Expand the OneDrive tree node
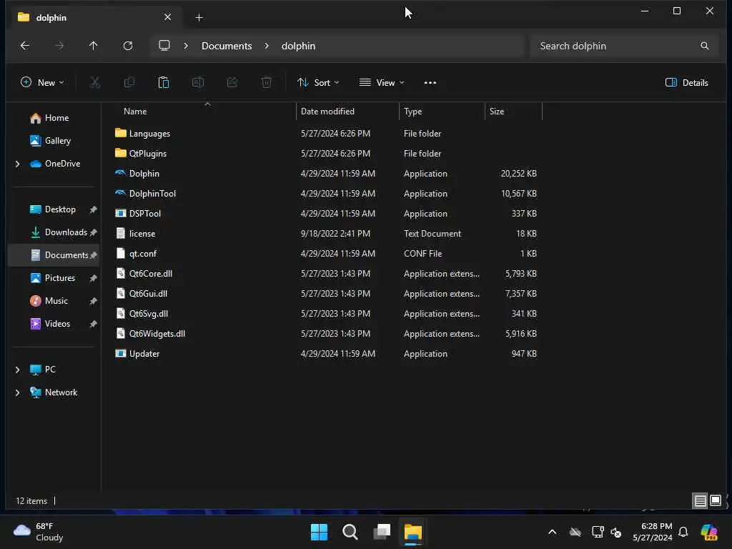 coord(17,164)
